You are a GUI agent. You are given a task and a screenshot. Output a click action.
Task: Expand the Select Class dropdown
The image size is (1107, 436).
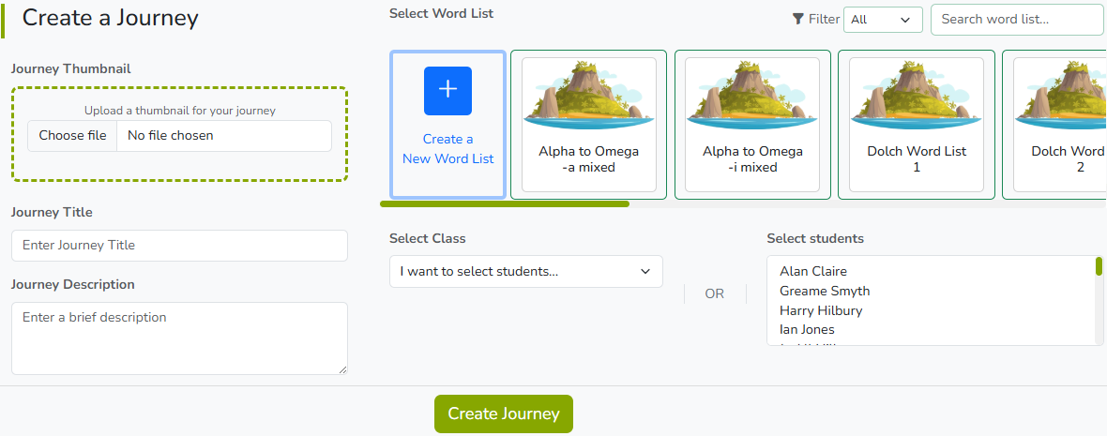pos(525,272)
